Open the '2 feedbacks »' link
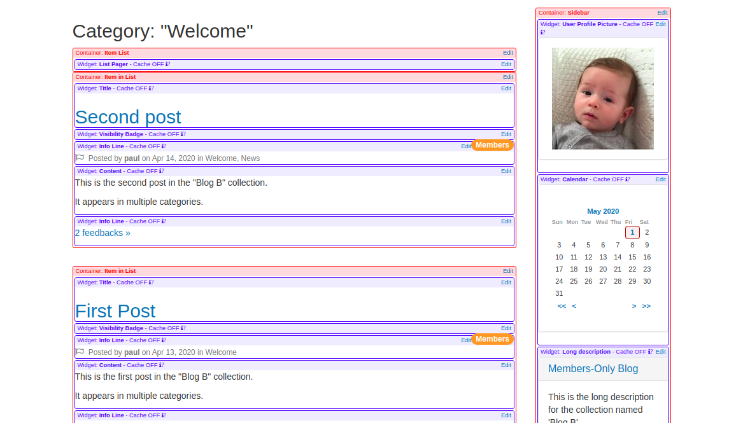The width and height of the screenshot is (743, 423). [103, 233]
